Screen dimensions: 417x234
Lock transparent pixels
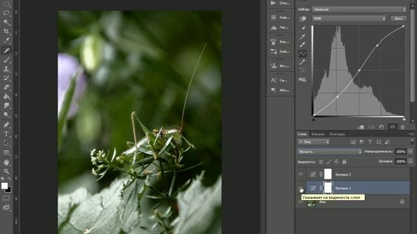click(x=321, y=162)
